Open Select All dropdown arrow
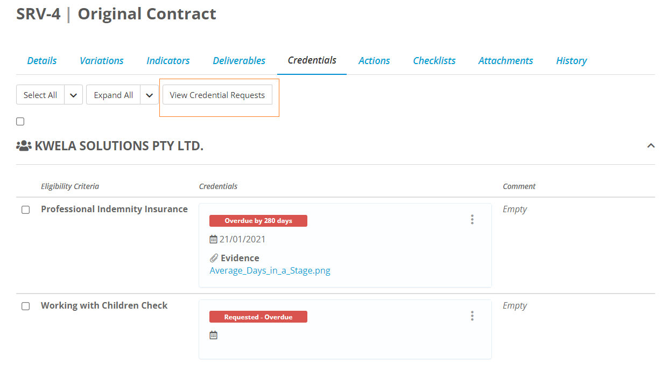The height and width of the screenshot is (370, 668). pyautogui.click(x=74, y=95)
